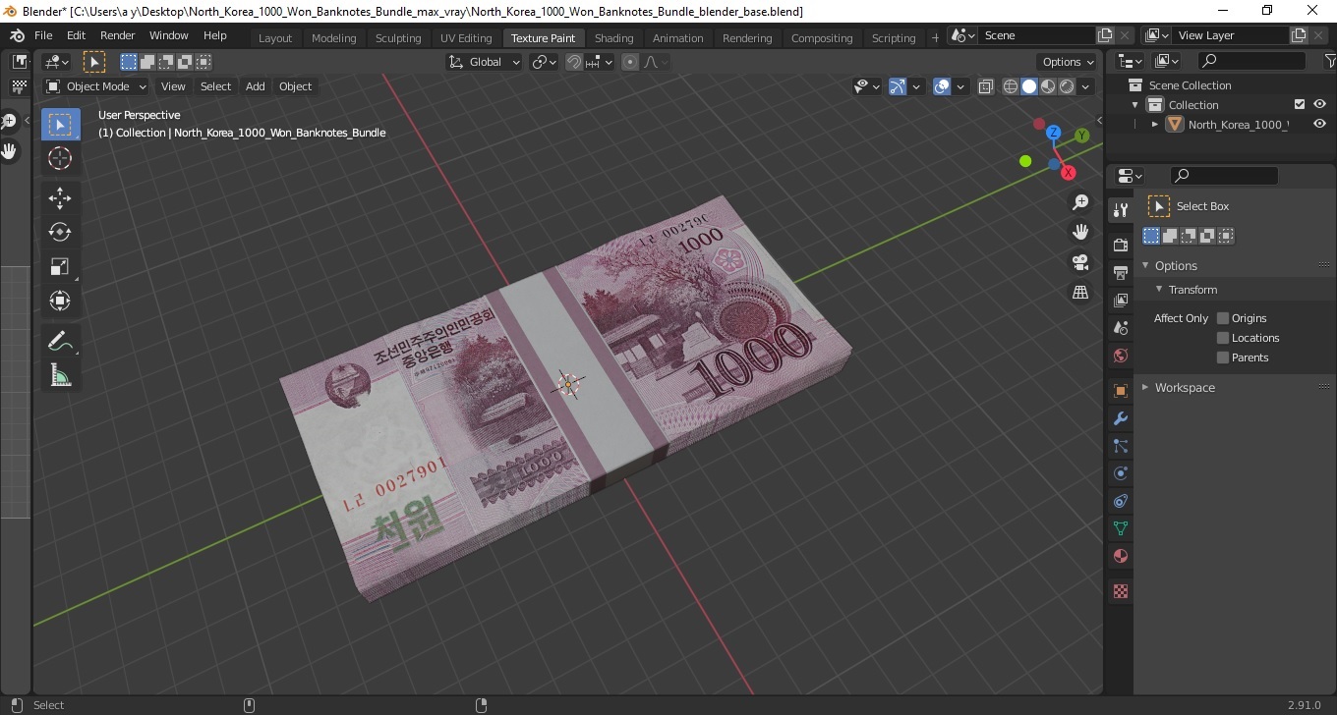Viewport: 1337px width, 715px height.
Task: Open the Options dropdown in viewport header
Action: [x=1068, y=62]
